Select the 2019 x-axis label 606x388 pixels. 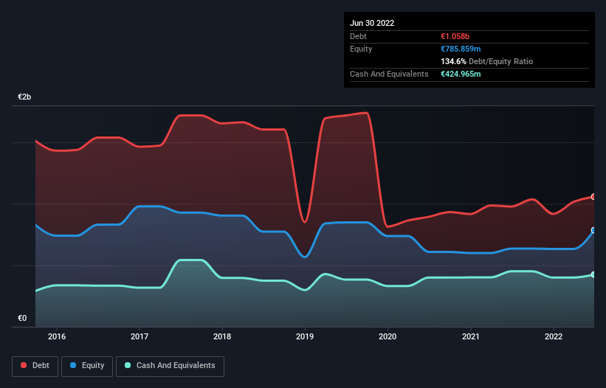[x=305, y=336]
